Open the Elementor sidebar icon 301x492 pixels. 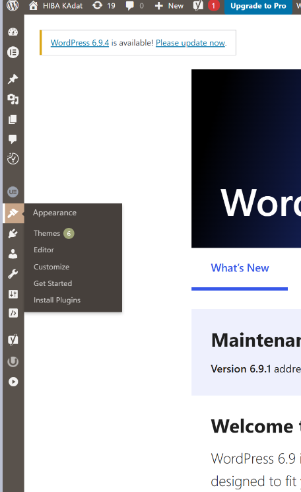pos(13,52)
